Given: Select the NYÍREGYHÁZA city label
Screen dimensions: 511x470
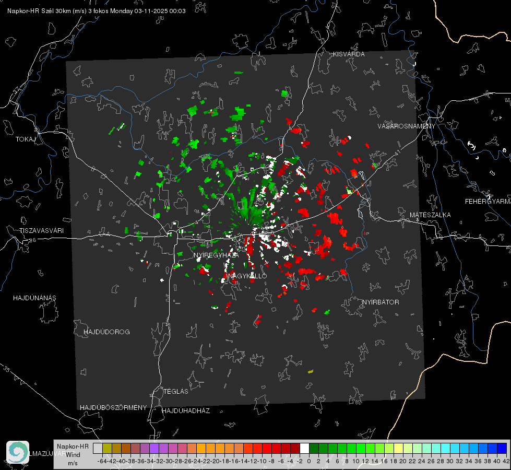Looking at the screenshot, I should coord(216,255).
